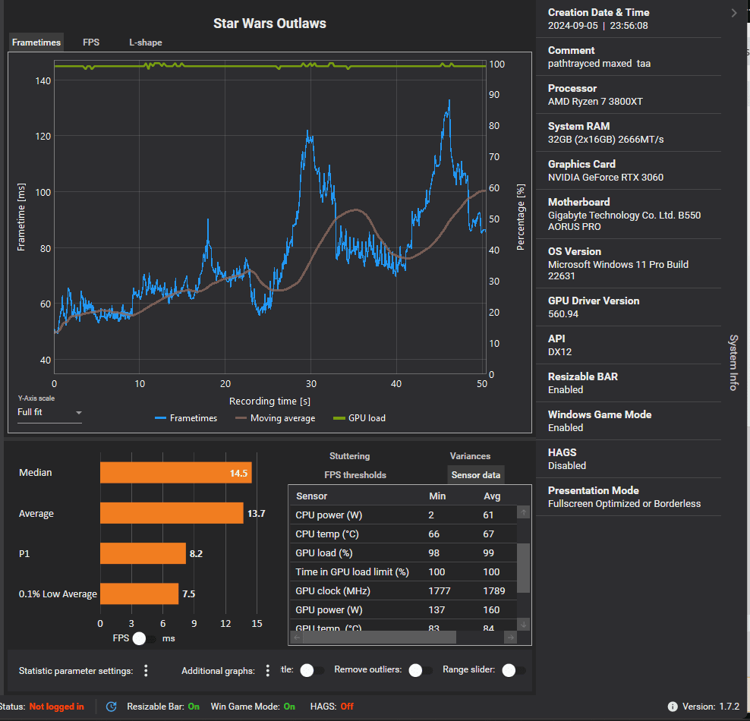Switch to the Frametimes tab

click(36, 43)
